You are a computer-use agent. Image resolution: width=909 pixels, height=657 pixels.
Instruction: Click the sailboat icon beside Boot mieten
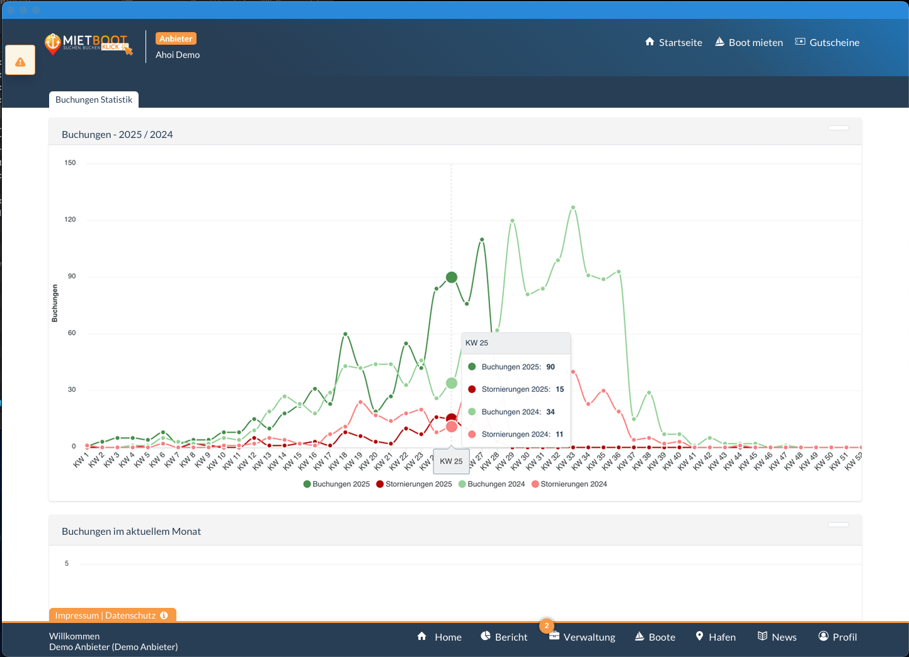point(719,42)
